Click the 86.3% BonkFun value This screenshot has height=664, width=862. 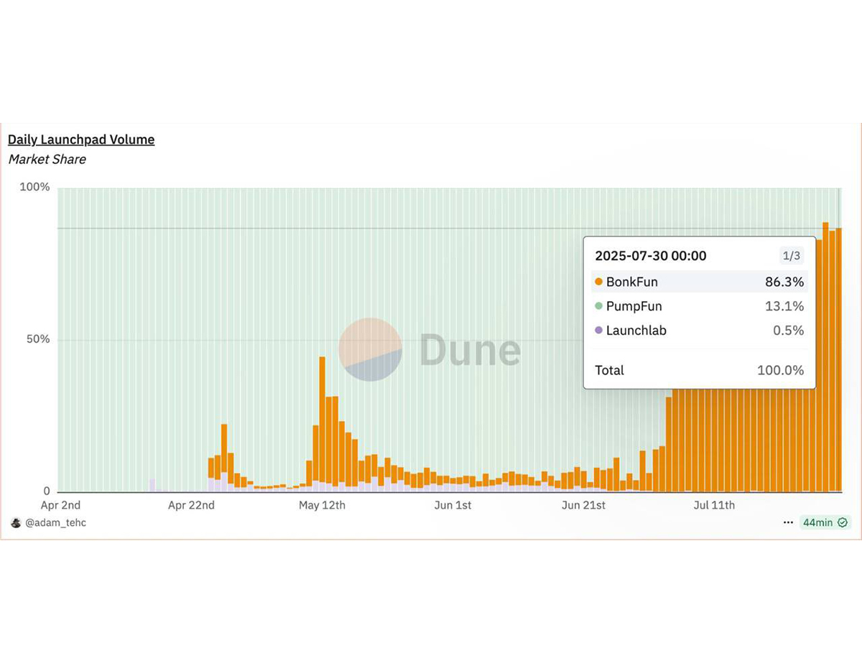[784, 282]
